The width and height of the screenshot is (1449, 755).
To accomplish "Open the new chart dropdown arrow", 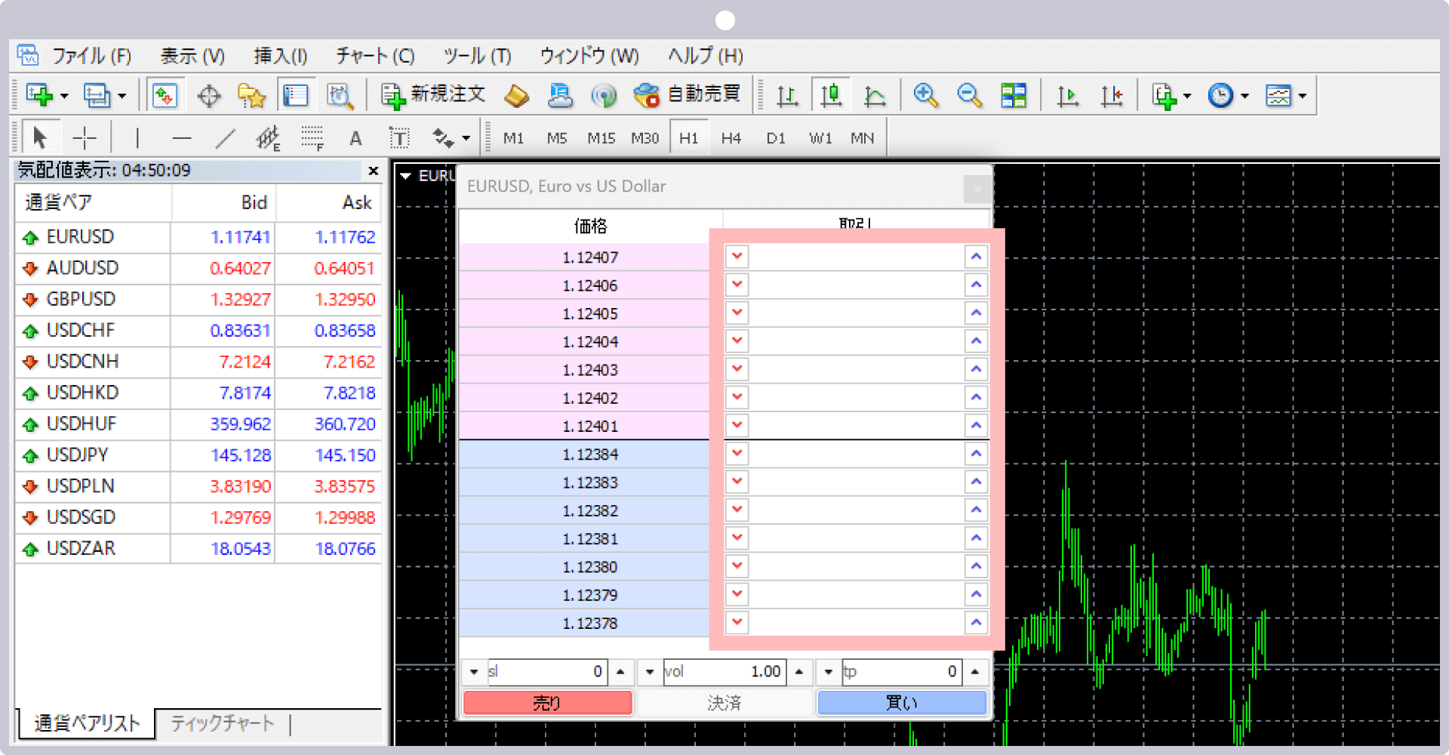I will pyautogui.click(x=64, y=96).
